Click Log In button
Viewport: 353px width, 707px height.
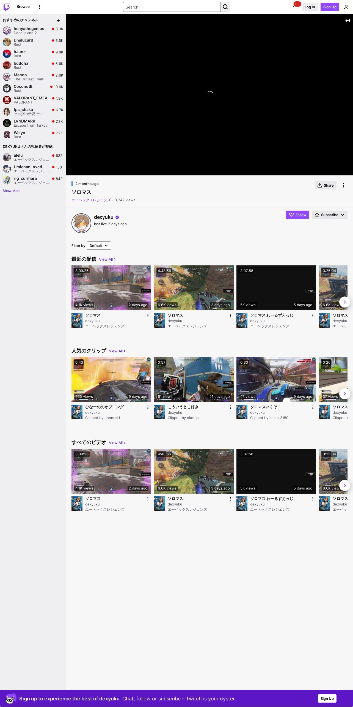tap(310, 7)
